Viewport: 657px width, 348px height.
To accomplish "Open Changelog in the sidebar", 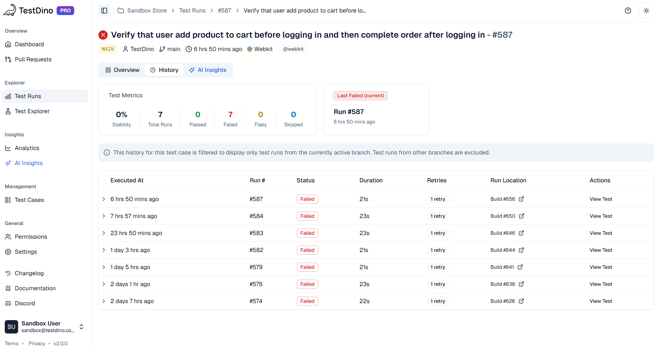I will tap(29, 273).
